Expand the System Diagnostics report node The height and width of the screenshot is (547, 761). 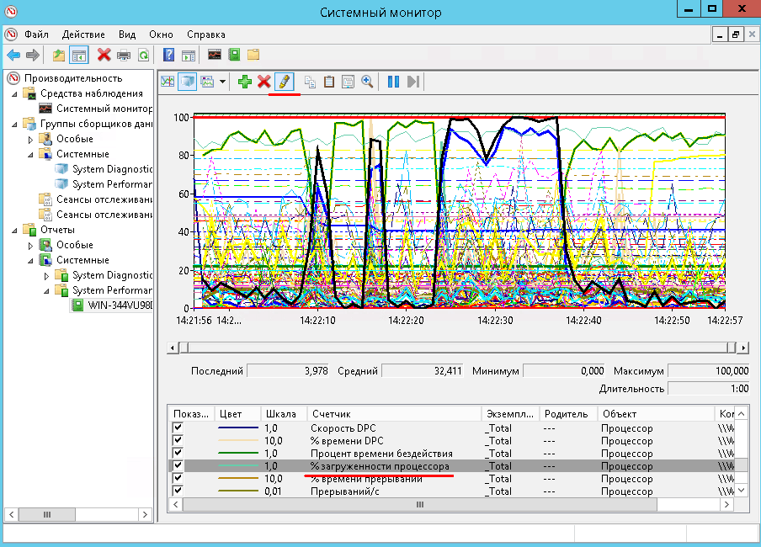click(47, 275)
